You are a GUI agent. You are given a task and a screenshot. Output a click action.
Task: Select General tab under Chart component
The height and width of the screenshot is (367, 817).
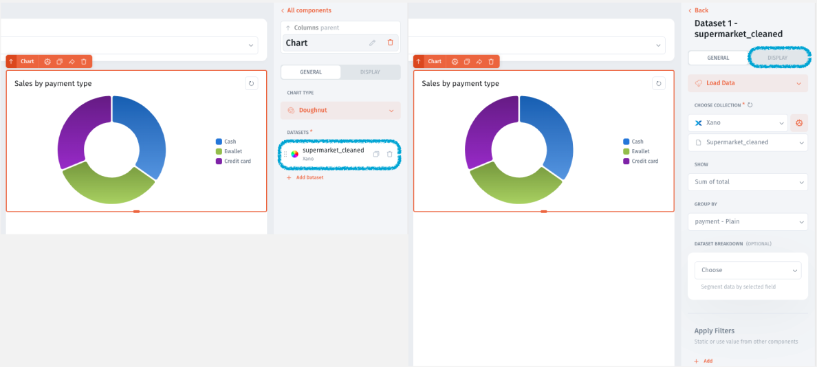(311, 71)
